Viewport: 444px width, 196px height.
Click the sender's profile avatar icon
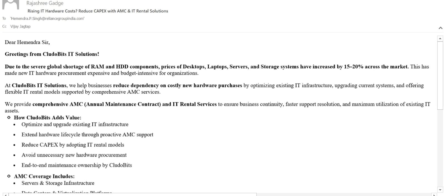pos(11,4)
